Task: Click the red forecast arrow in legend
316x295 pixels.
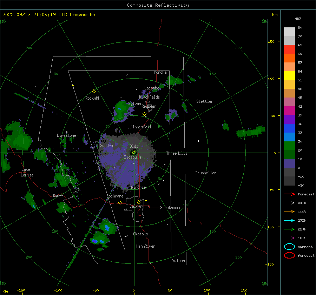Action: [x=289, y=194]
